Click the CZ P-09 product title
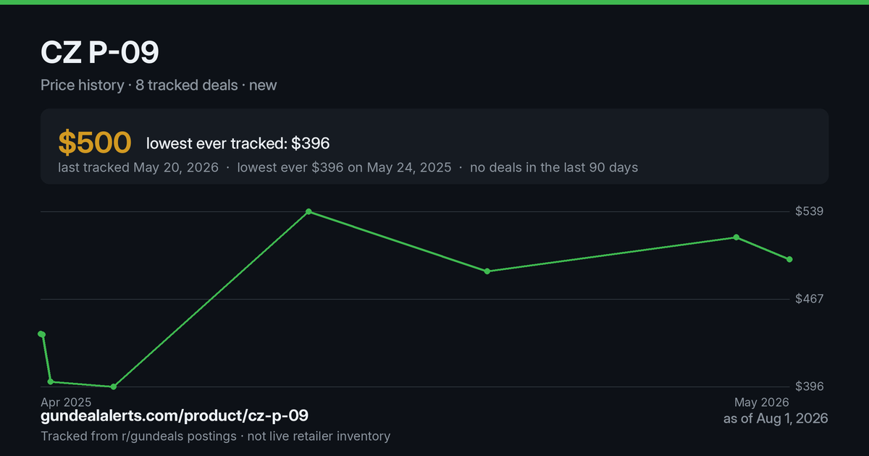The height and width of the screenshot is (456, 869). [x=100, y=53]
